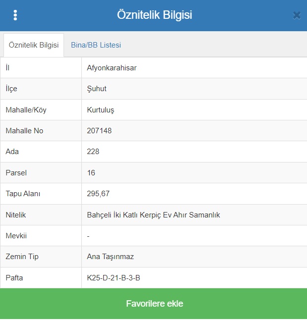Screen dimensions: 307x322
Task: Close the Öznitelik Bilgisi panel
Action: click(297, 15)
